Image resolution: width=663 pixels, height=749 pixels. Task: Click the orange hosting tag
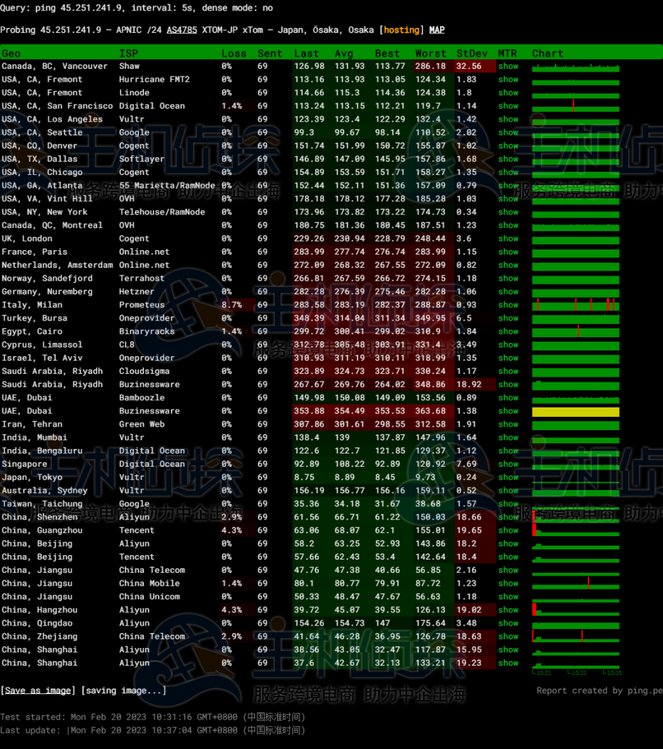tap(401, 30)
